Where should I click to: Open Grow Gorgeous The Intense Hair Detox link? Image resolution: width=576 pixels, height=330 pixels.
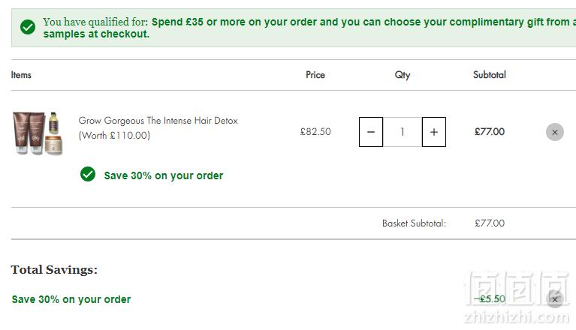pyautogui.click(x=158, y=128)
